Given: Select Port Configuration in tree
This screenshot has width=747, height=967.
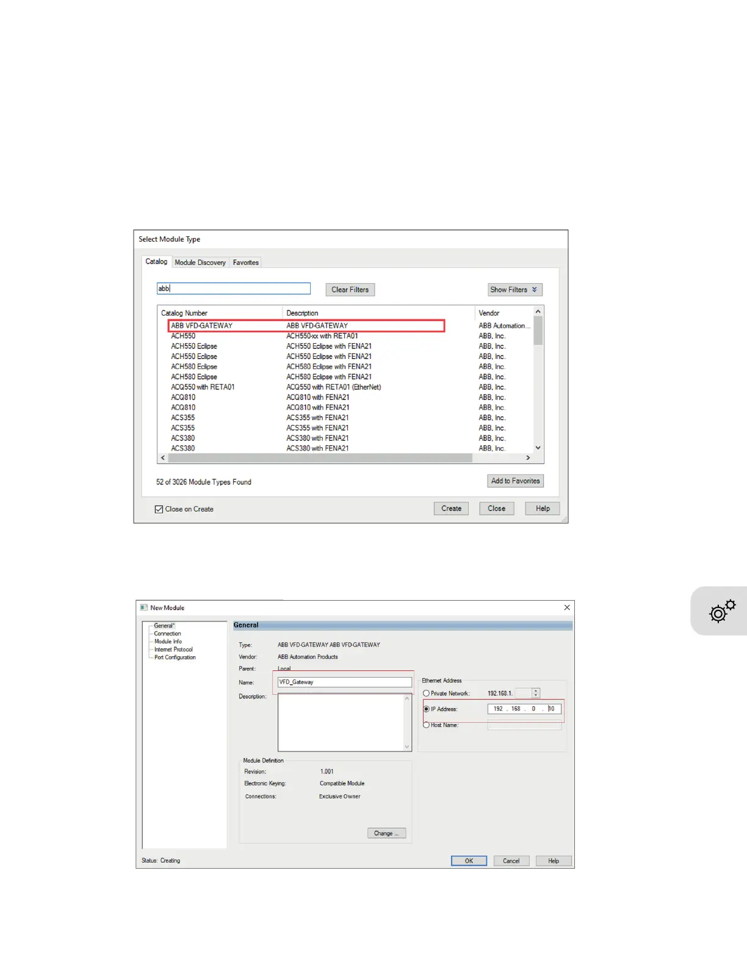Looking at the screenshot, I should [x=175, y=657].
